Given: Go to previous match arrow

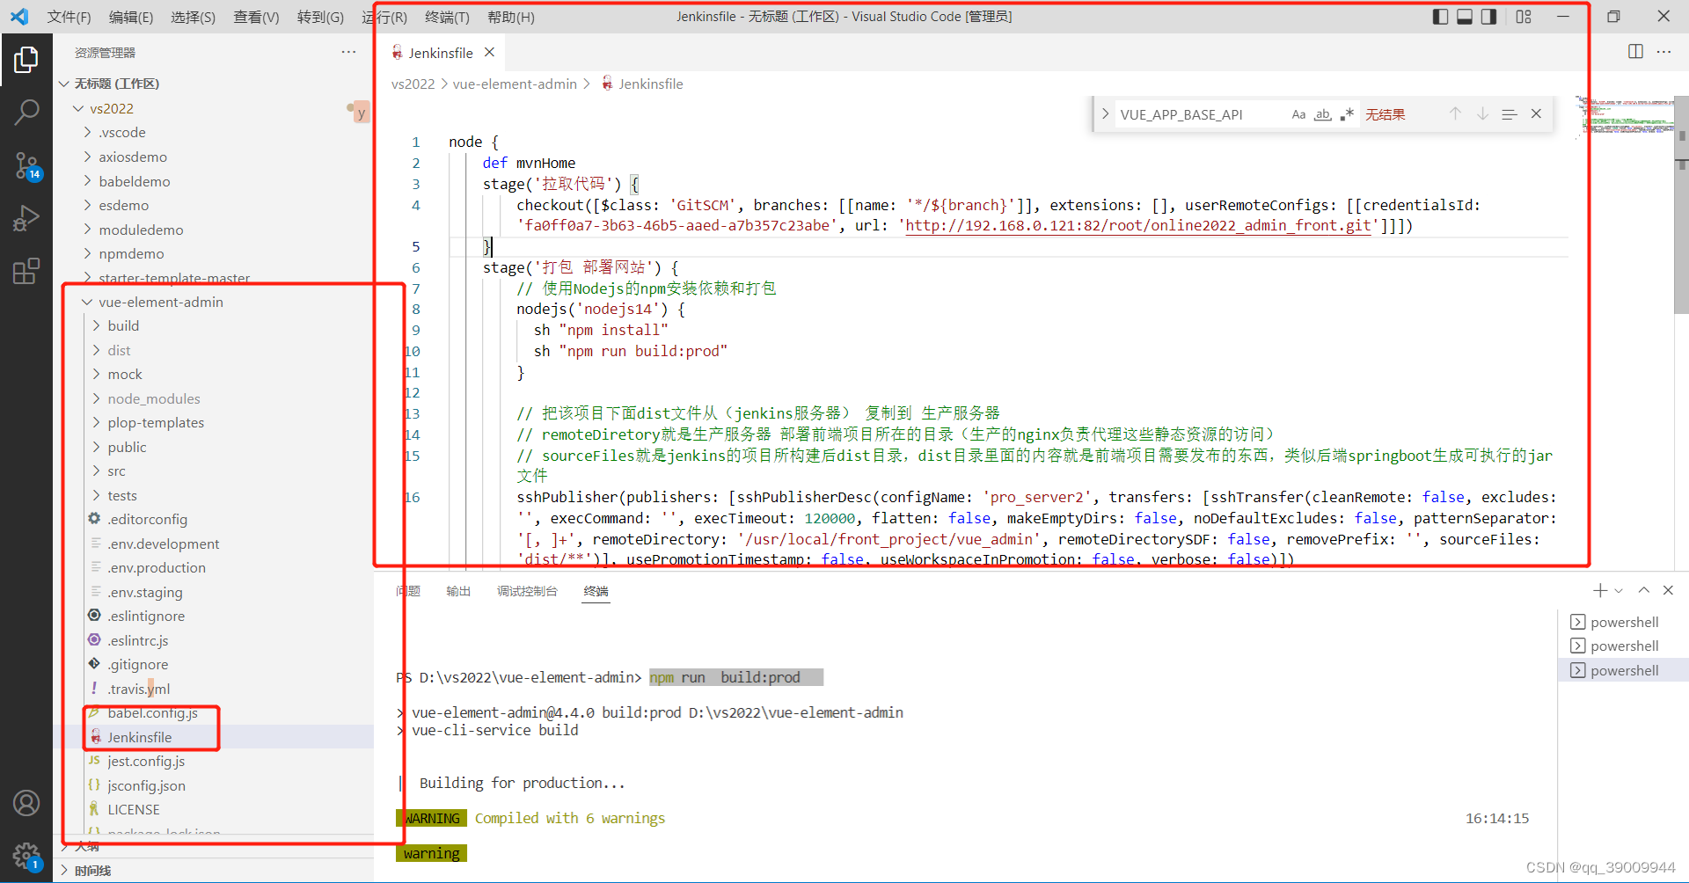Looking at the screenshot, I should pos(1455,113).
